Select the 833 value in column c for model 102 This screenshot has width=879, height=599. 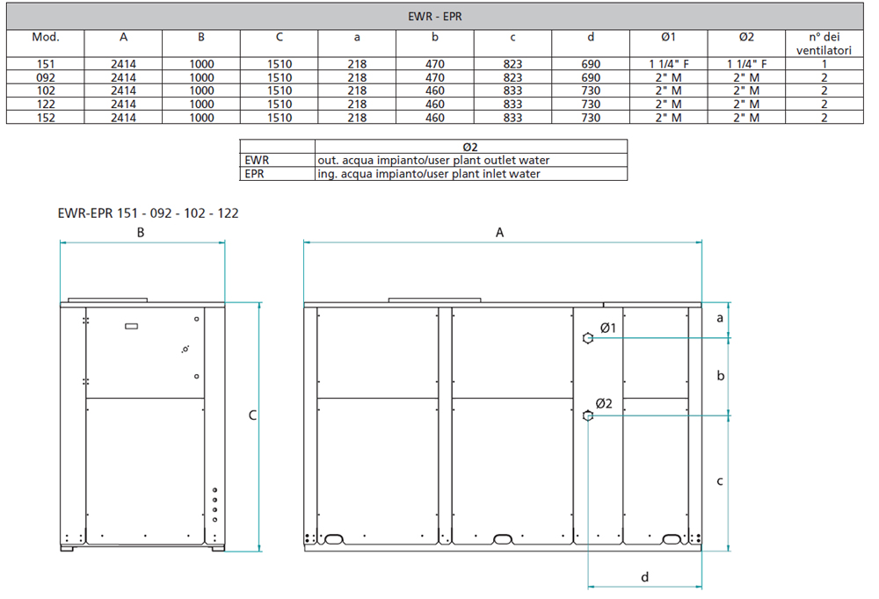coord(512,90)
